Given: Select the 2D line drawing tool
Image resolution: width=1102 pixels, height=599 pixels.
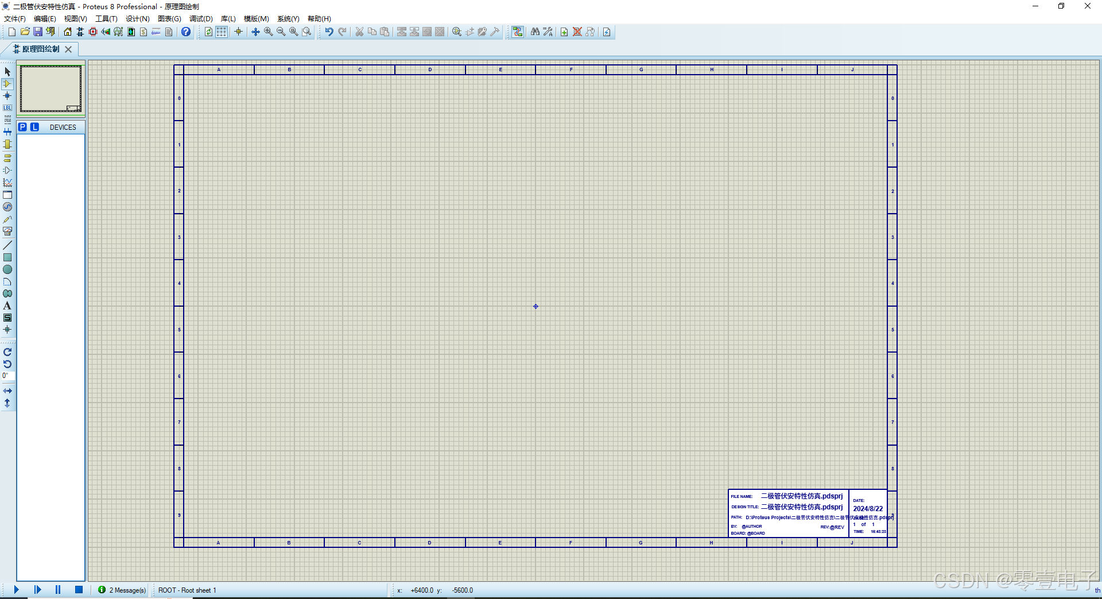Looking at the screenshot, I should [x=7, y=245].
